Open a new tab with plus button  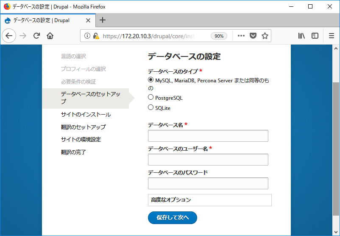click(102, 20)
